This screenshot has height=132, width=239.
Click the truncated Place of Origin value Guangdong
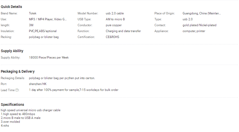pos(202,13)
